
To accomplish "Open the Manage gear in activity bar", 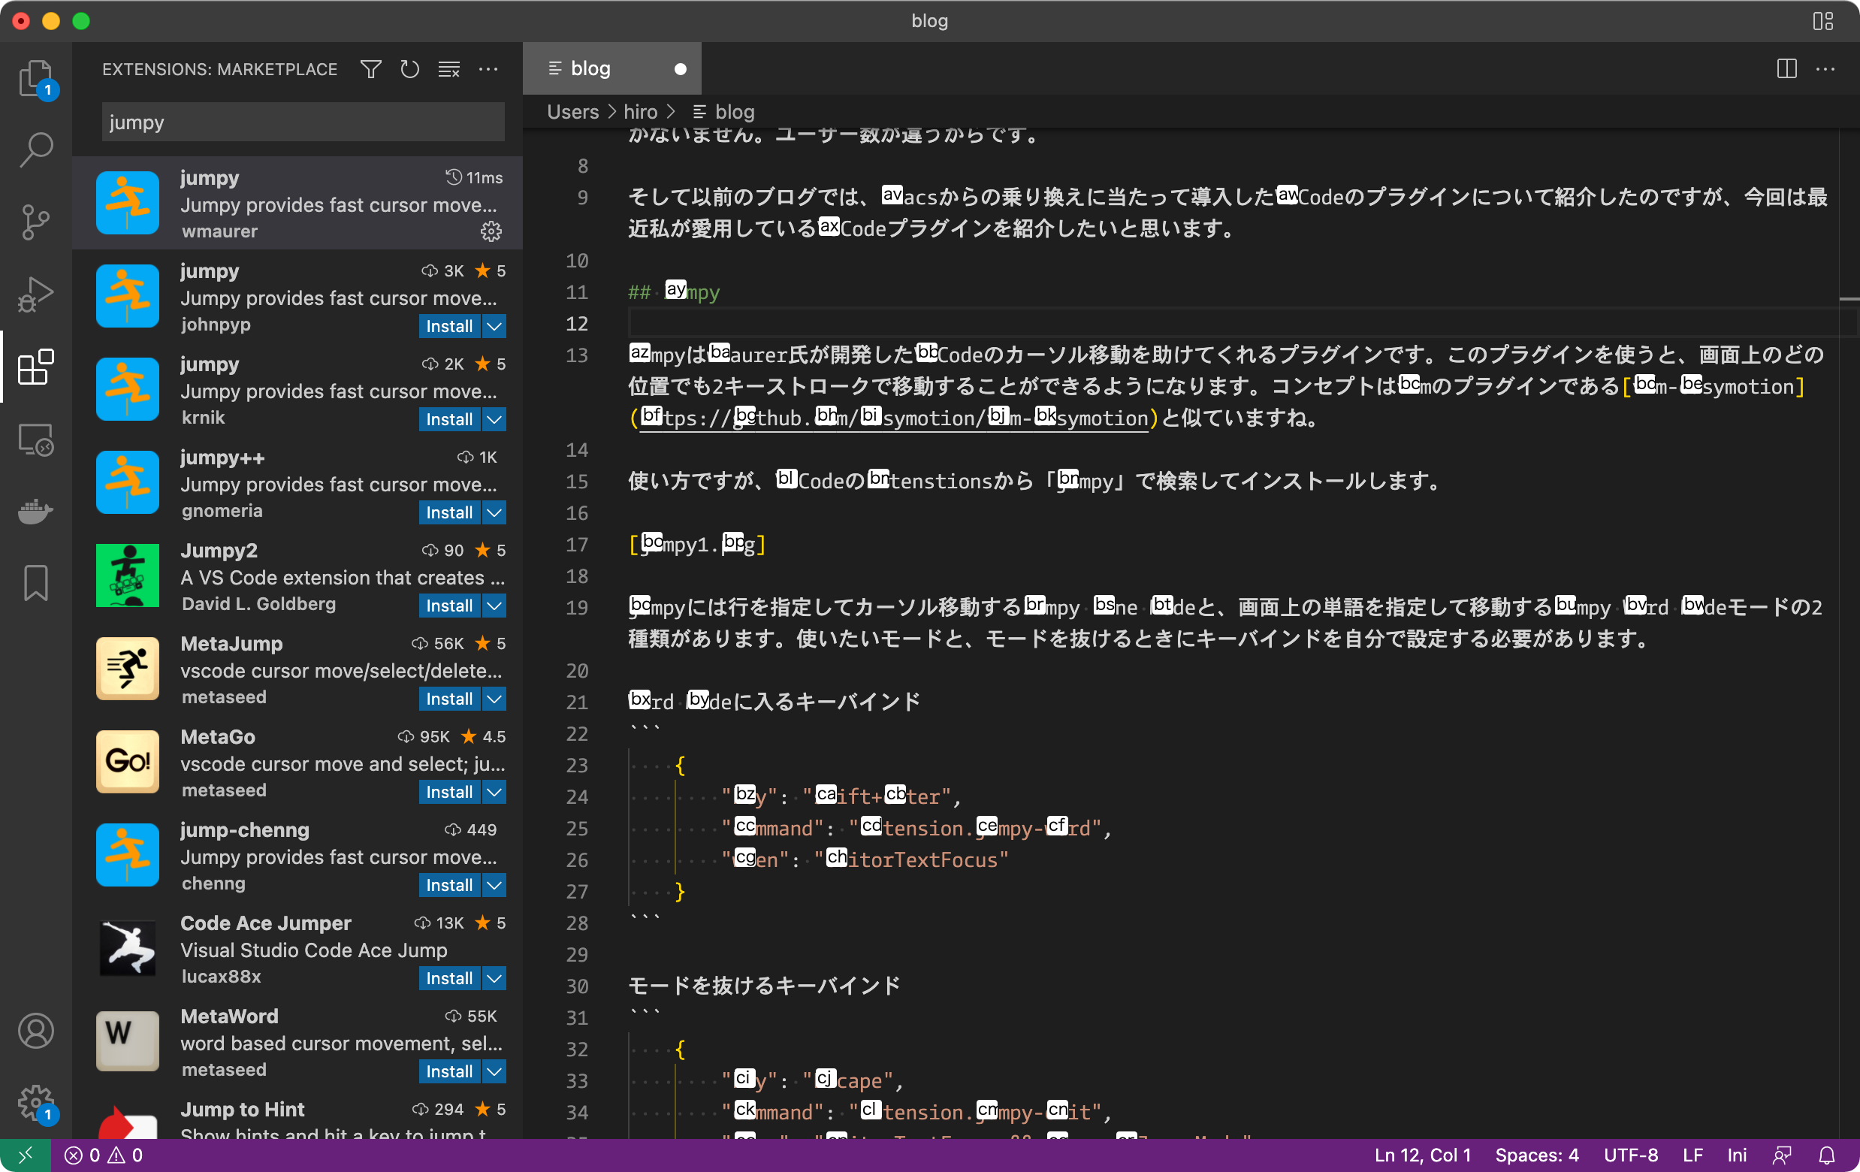I will click(35, 1103).
